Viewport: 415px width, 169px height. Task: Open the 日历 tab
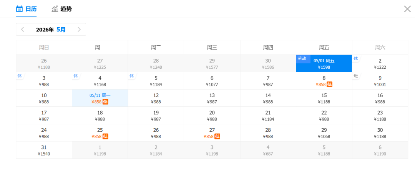[x=31, y=9]
